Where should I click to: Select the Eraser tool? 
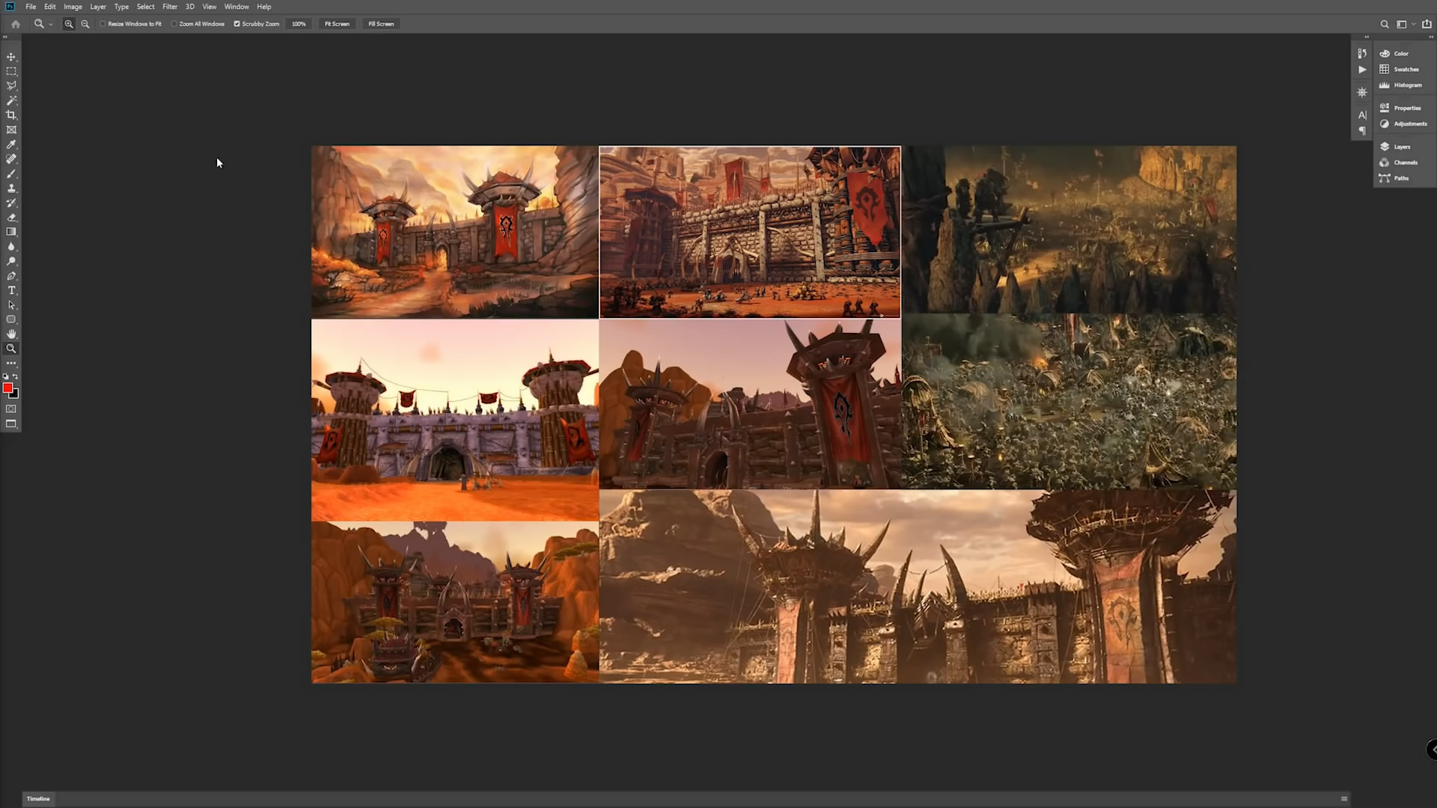pyautogui.click(x=11, y=217)
